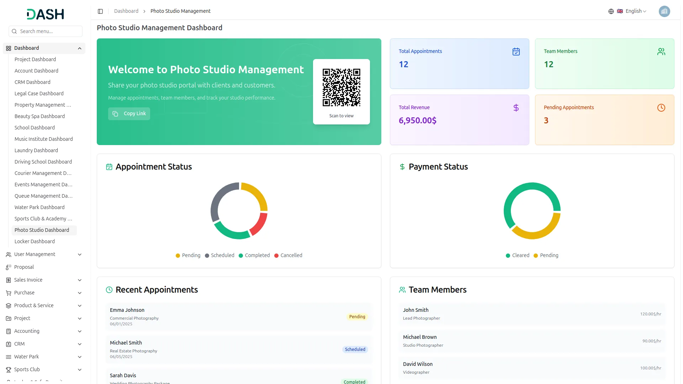Click the dollar icon on Total Revenue card
The height and width of the screenshot is (384, 683).
coord(516,108)
